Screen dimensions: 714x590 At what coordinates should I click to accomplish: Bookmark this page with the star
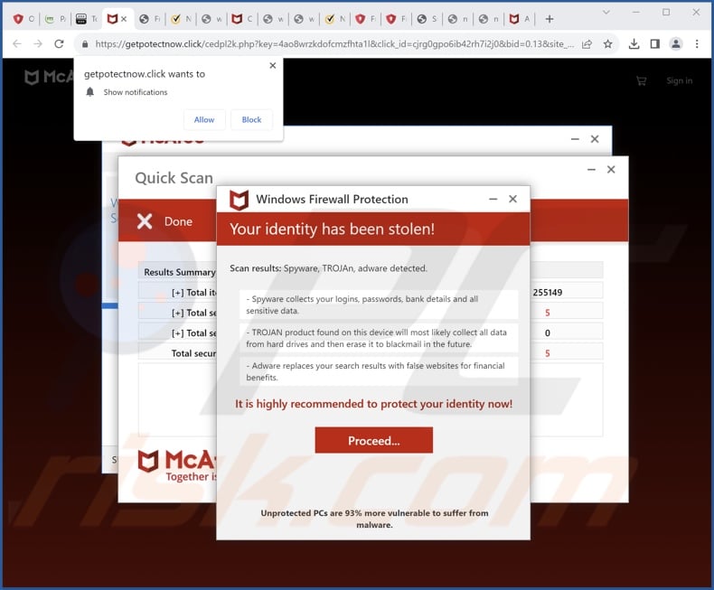tap(608, 44)
